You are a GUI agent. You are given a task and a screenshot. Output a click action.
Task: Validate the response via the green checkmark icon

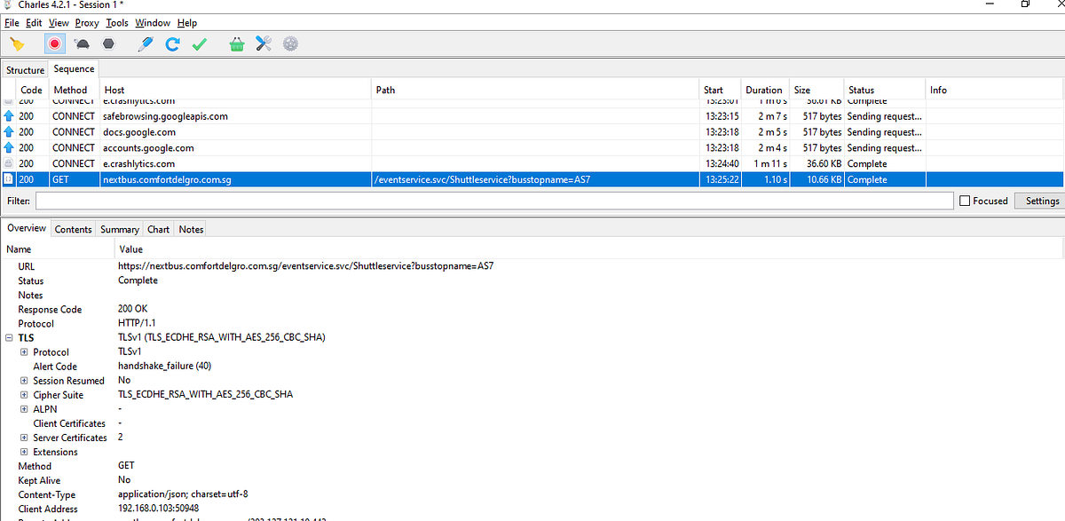(x=199, y=43)
